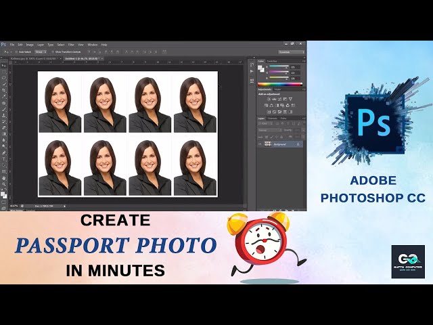Image resolution: width=433 pixels, height=325 pixels.
Task: Click the lock icon on Background layer
Action: point(298,144)
